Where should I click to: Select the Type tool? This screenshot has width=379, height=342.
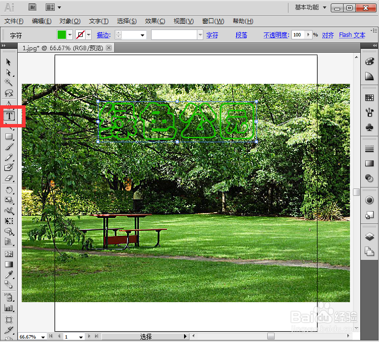click(9, 116)
